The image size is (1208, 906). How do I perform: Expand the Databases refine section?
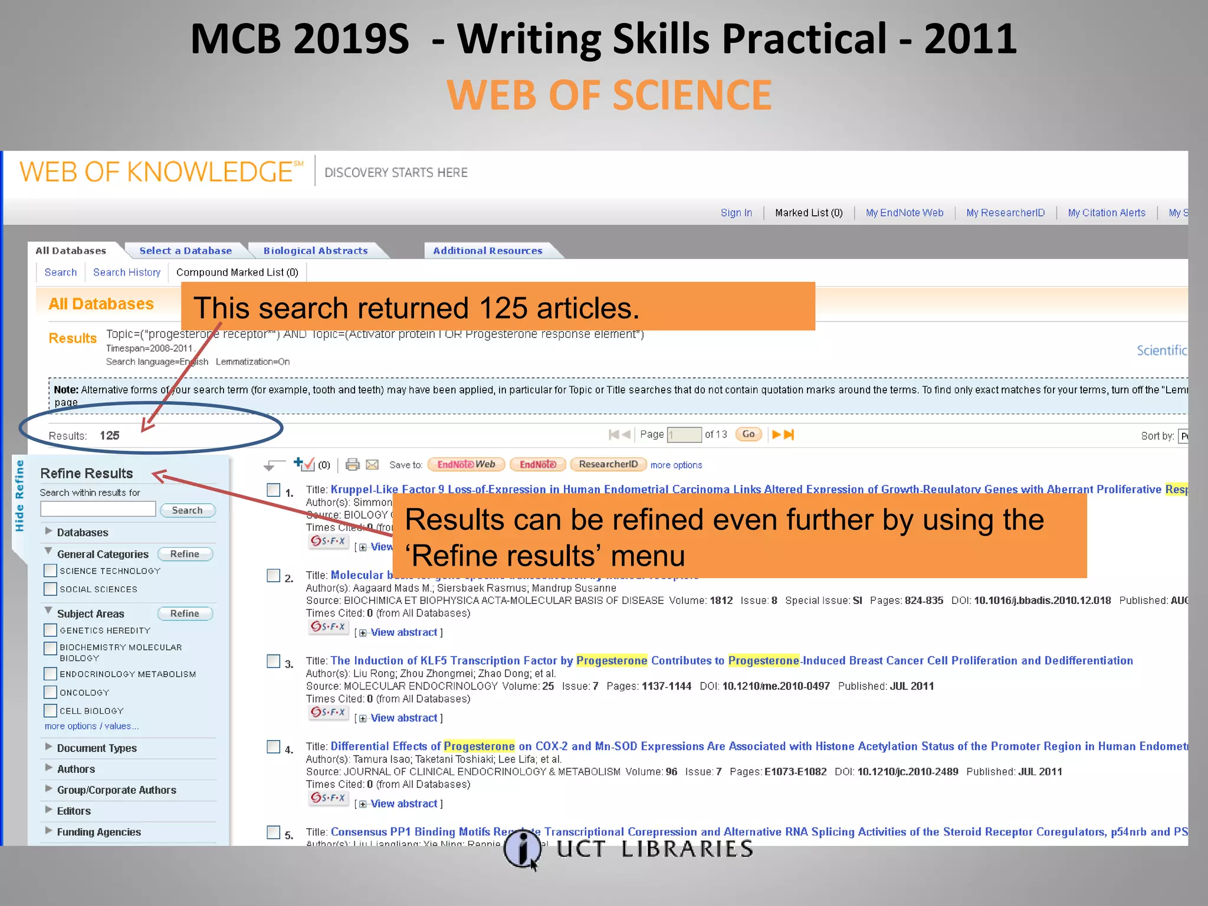[49, 531]
